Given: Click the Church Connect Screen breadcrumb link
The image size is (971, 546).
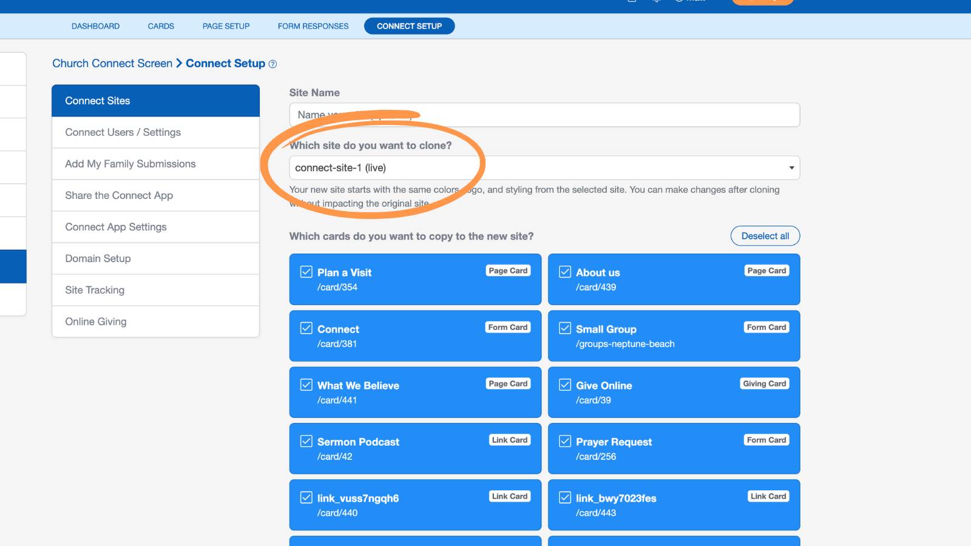Looking at the screenshot, I should coord(112,63).
